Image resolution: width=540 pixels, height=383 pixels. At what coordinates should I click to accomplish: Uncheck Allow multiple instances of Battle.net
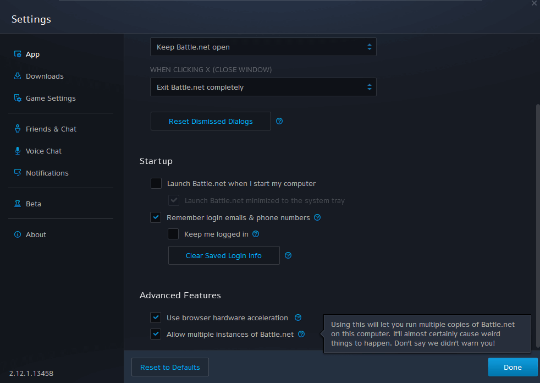[x=156, y=333]
